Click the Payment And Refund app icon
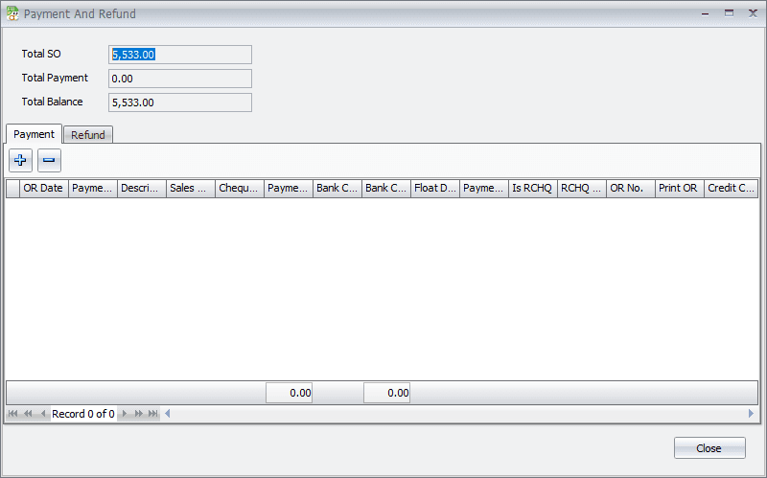 click(x=12, y=13)
